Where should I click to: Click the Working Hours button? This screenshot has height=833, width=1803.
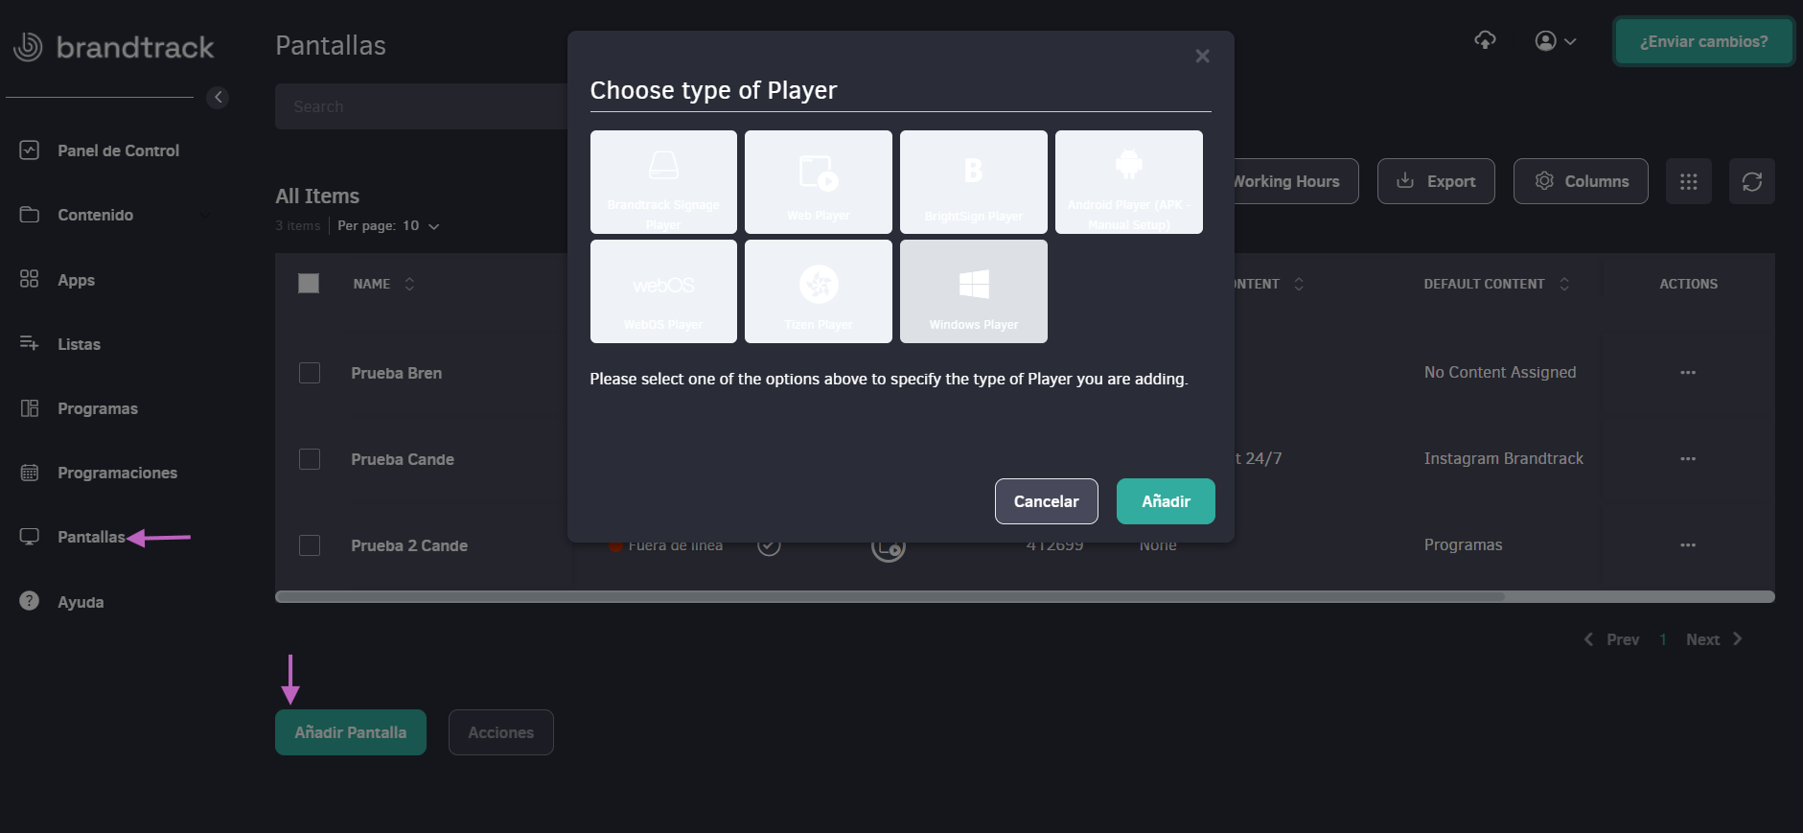pyautogui.click(x=1296, y=181)
